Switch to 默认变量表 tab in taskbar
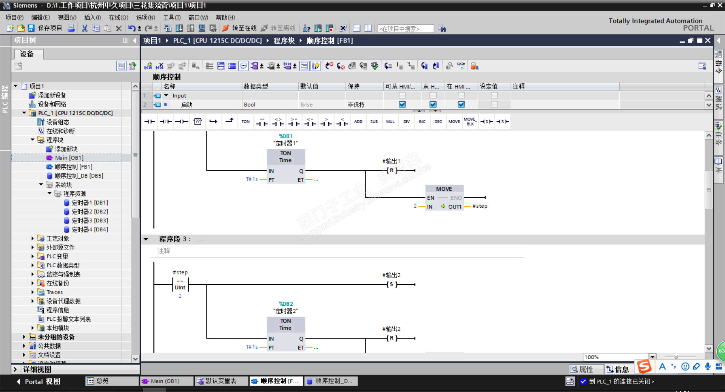 [x=222, y=381]
